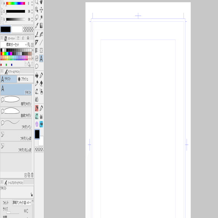Select the Hand move-view tool
218x218 pixels.
pyautogui.click(x=41, y=2)
